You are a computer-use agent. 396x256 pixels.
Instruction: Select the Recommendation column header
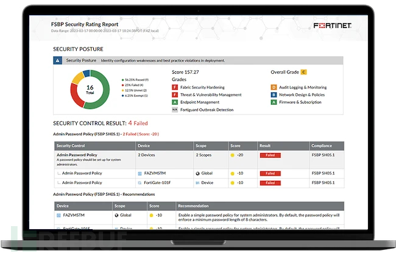194,206
